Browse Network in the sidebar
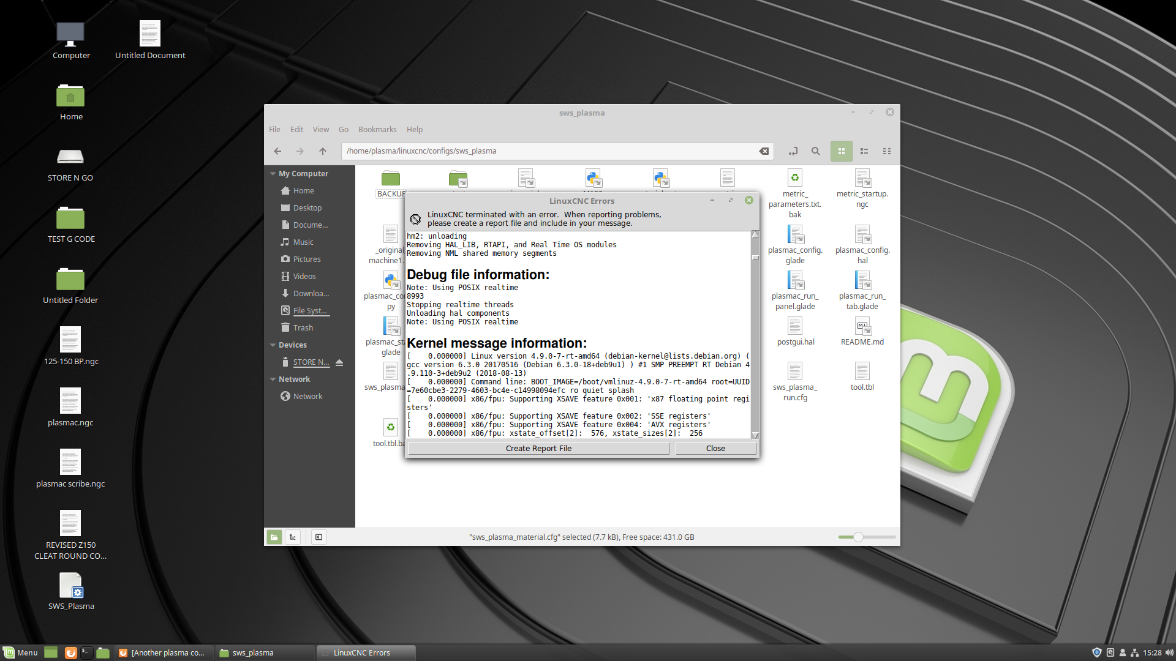1176x661 pixels. pyautogui.click(x=307, y=397)
